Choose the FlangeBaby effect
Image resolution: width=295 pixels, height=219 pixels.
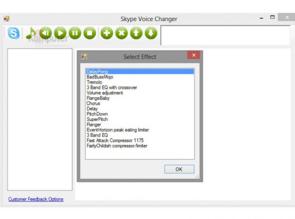[x=140, y=98]
